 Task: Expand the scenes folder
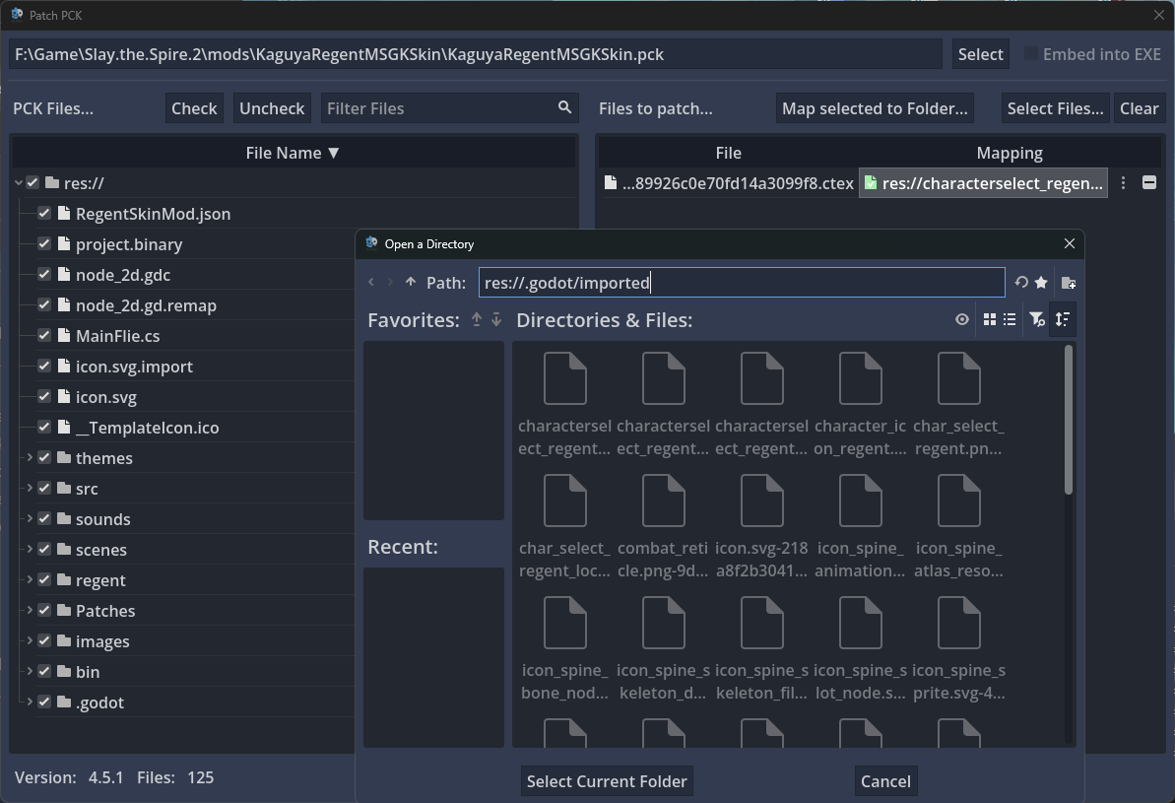(x=30, y=550)
